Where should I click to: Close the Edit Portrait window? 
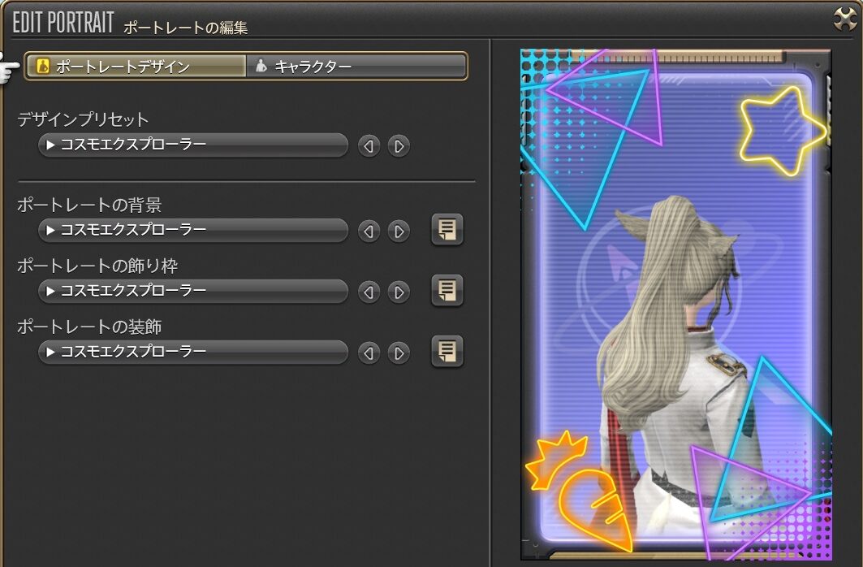845,19
